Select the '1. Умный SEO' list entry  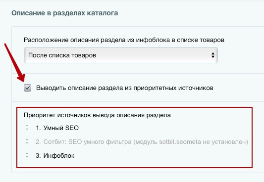[x=57, y=128]
